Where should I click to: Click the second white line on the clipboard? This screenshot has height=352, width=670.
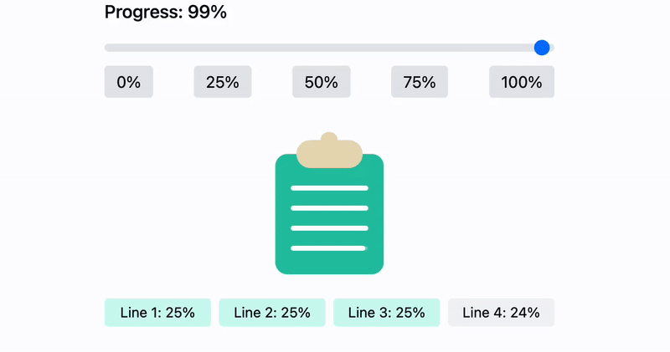pyautogui.click(x=329, y=208)
